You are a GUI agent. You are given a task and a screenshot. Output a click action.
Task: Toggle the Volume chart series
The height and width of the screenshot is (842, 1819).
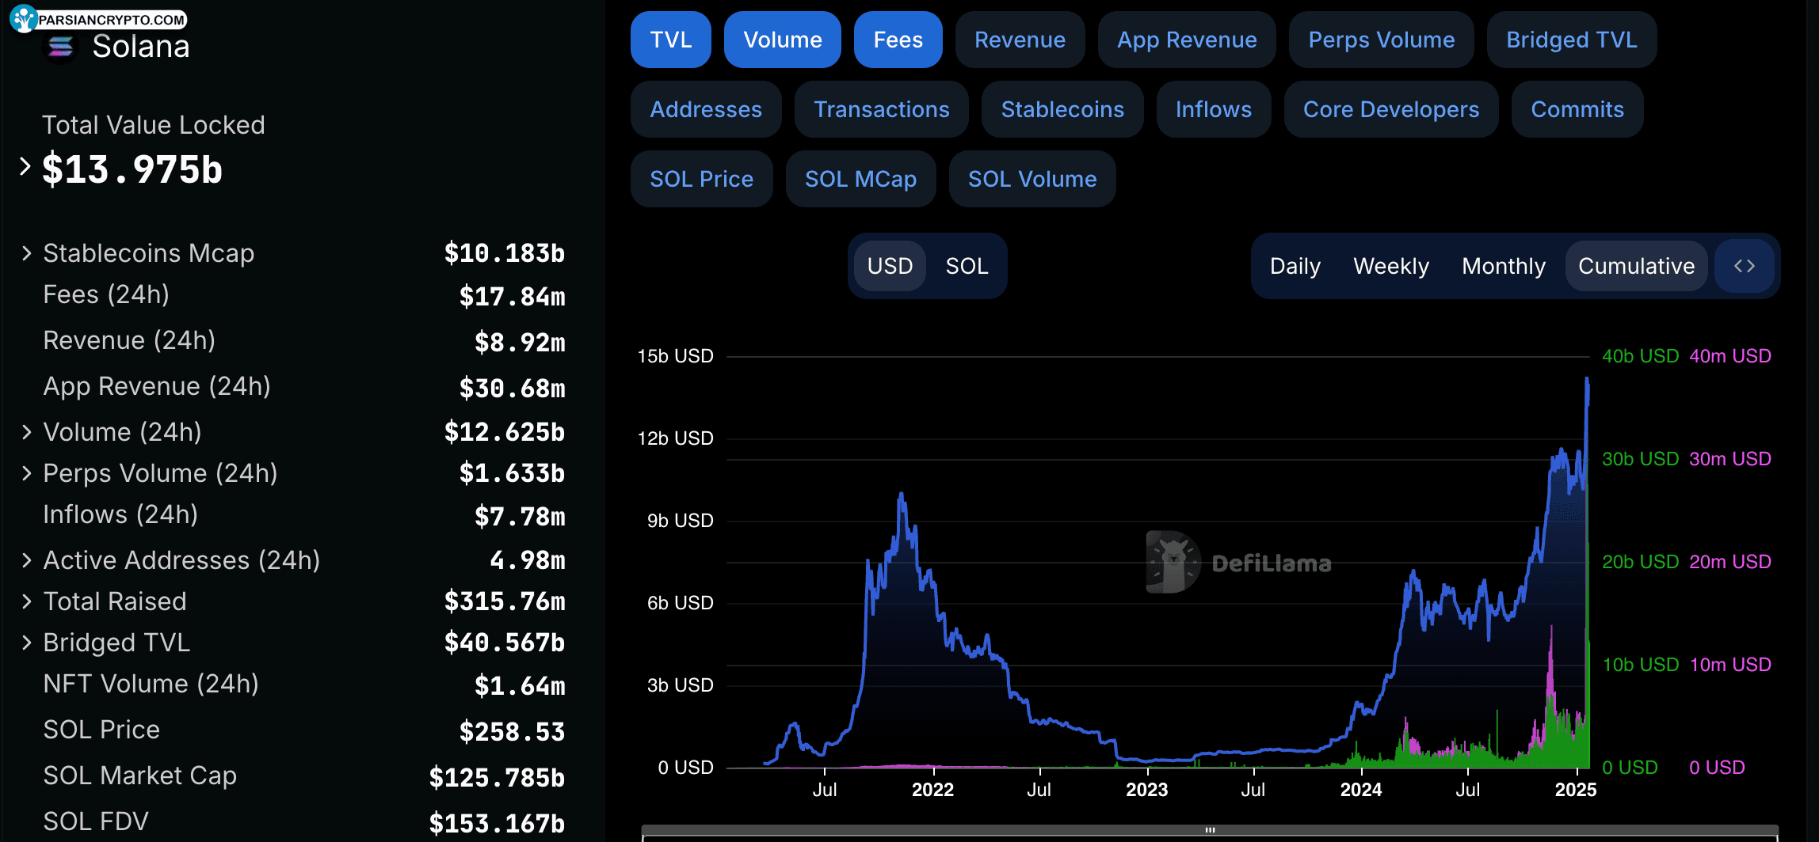click(x=783, y=40)
